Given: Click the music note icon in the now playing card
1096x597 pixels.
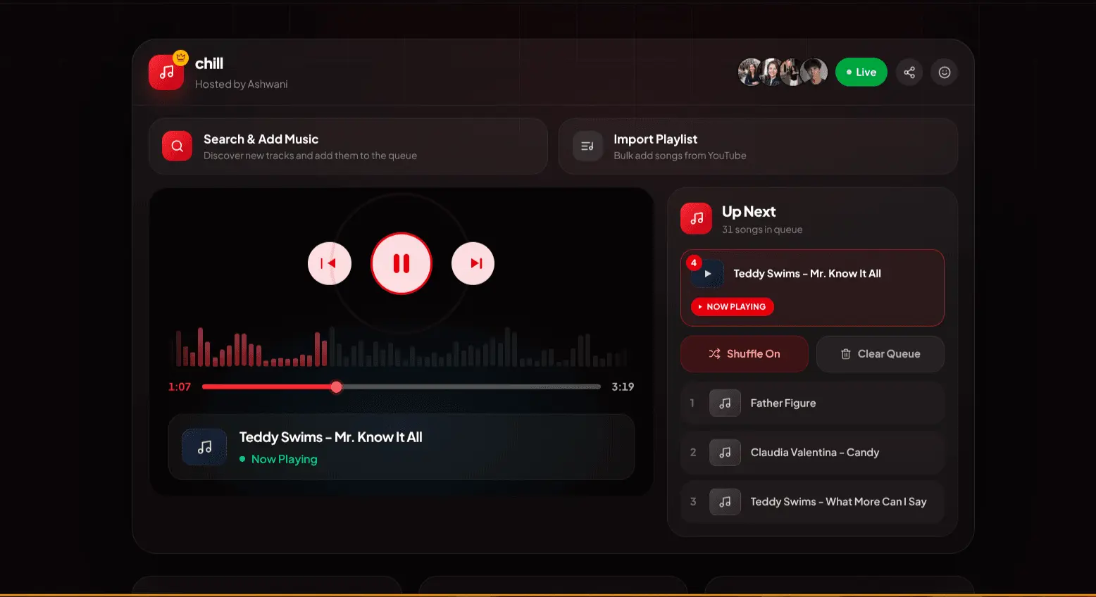Looking at the screenshot, I should [204, 447].
